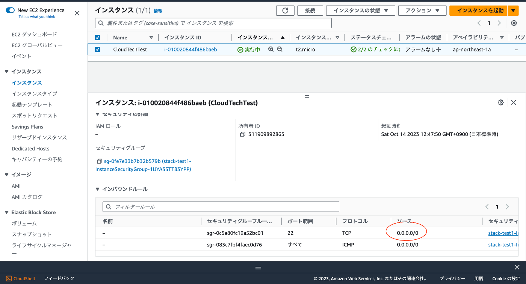526x284 pixels.
Task: Click the 接続 connect button
Action: 310,11
